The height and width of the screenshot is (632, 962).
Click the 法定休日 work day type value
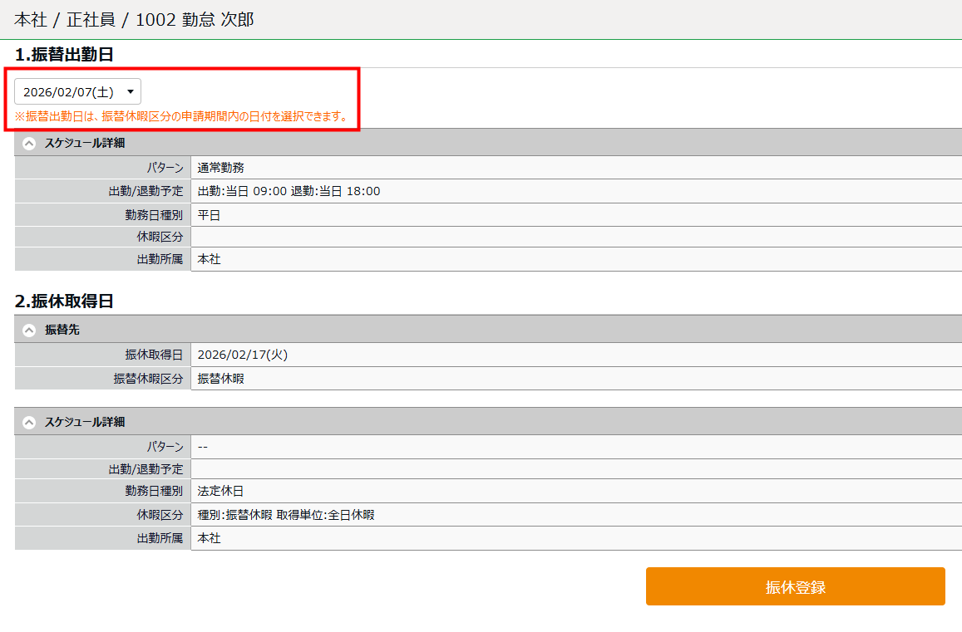[x=220, y=491]
